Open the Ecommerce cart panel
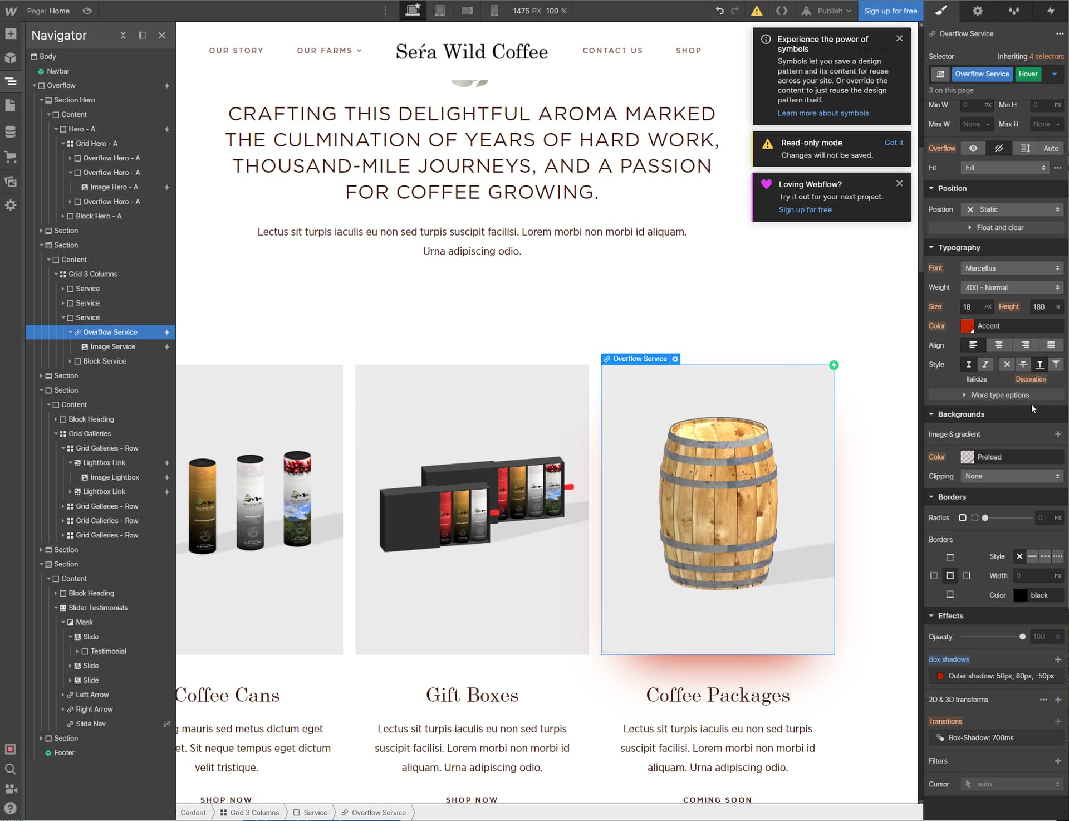Image resolution: width=1069 pixels, height=821 pixels. click(10, 157)
